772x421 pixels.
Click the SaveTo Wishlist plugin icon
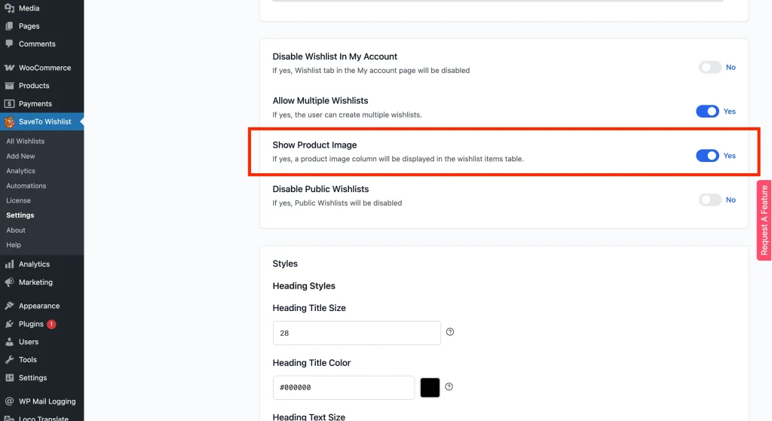pyautogui.click(x=9, y=121)
